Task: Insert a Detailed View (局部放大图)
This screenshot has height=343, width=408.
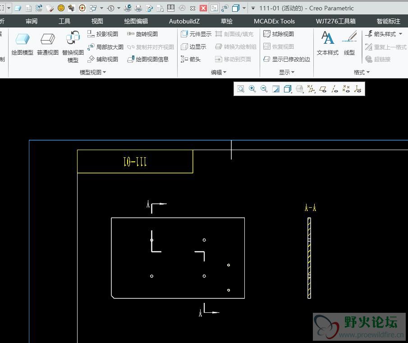Action: [105, 47]
